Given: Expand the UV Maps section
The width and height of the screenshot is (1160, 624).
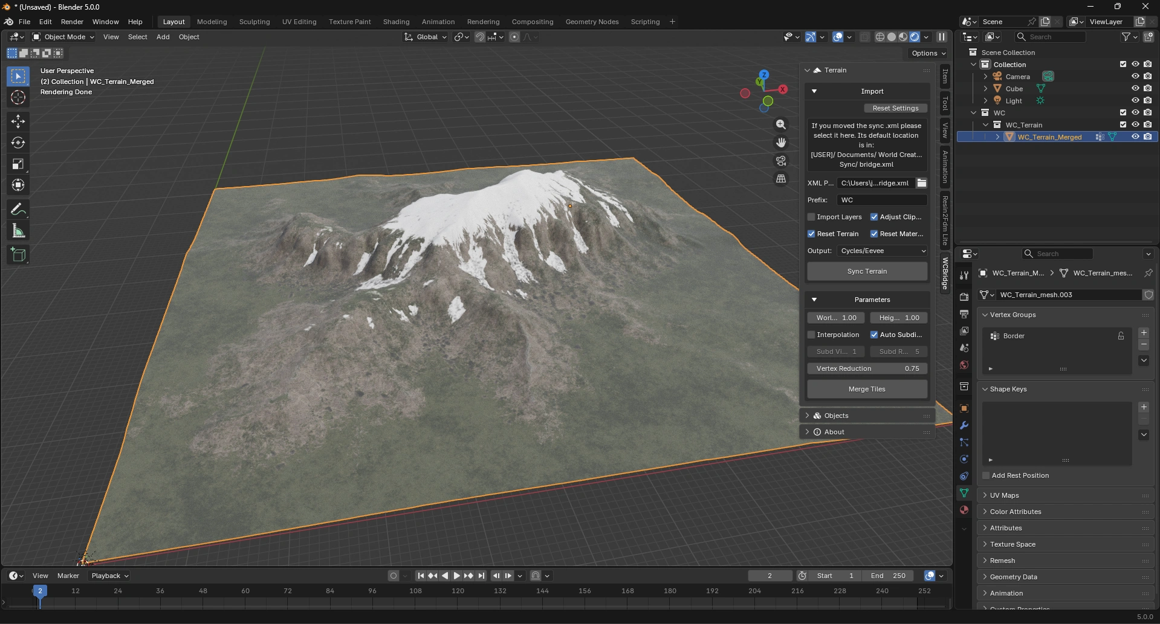Looking at the screenshot, I should (1004, 495).
